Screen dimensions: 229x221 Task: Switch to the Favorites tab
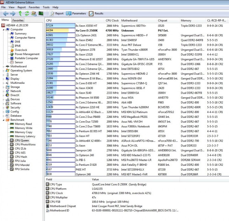[18, 20]
